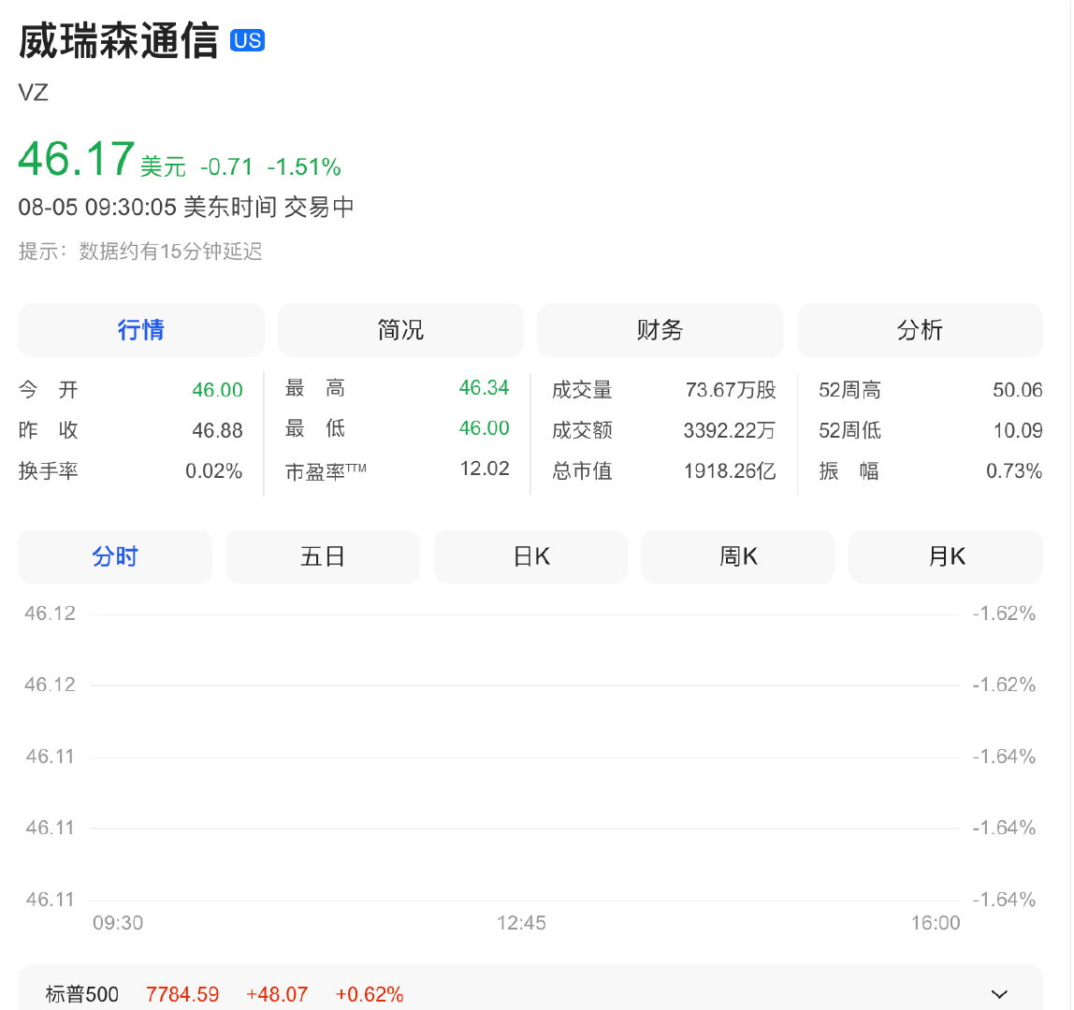Open the 分析 tab
The height and width of the screenshot is (1010, 1074).
[920, 330]
